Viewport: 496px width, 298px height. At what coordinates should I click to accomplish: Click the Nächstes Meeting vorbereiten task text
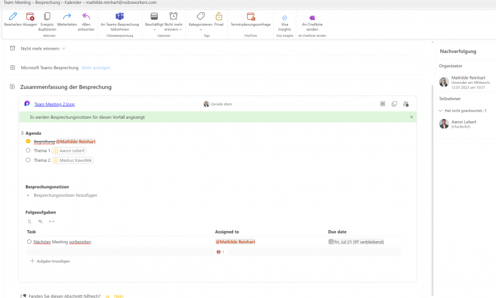coord(62,242)
